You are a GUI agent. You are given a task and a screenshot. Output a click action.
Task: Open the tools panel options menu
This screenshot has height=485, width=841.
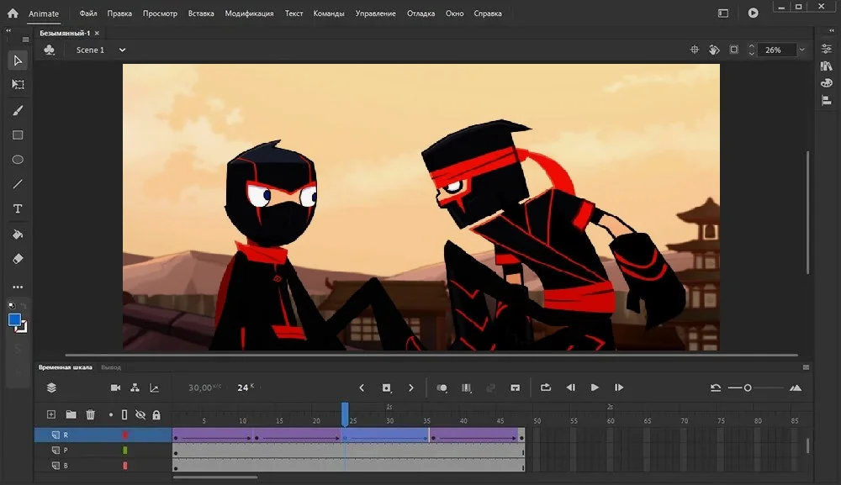[25, 40]
